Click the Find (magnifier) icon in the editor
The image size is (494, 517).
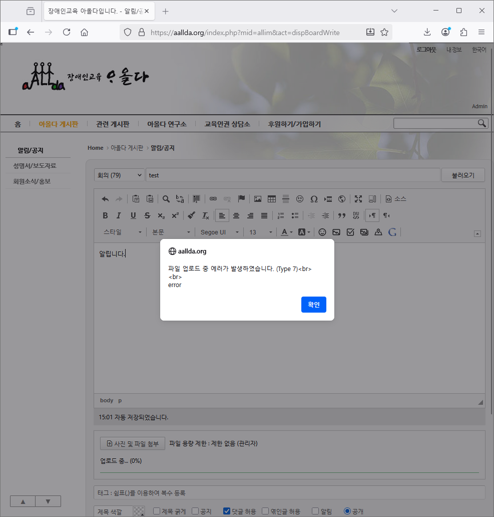coord(166,199)
